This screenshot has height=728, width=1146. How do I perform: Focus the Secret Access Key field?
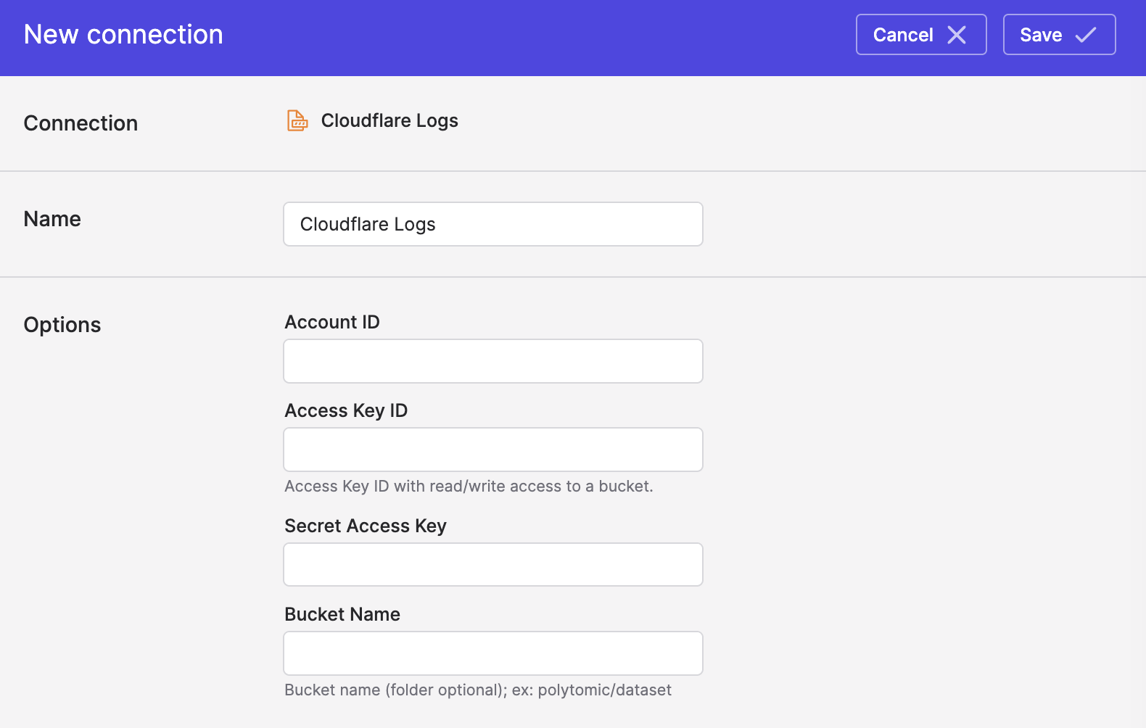tap(493, 564)
